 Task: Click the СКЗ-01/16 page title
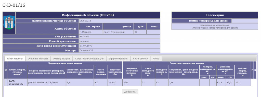(x=14, y=5)
